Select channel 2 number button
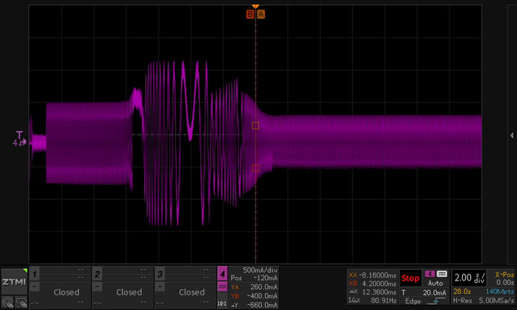This screenshot has width=517, height=310. (97, 274)
